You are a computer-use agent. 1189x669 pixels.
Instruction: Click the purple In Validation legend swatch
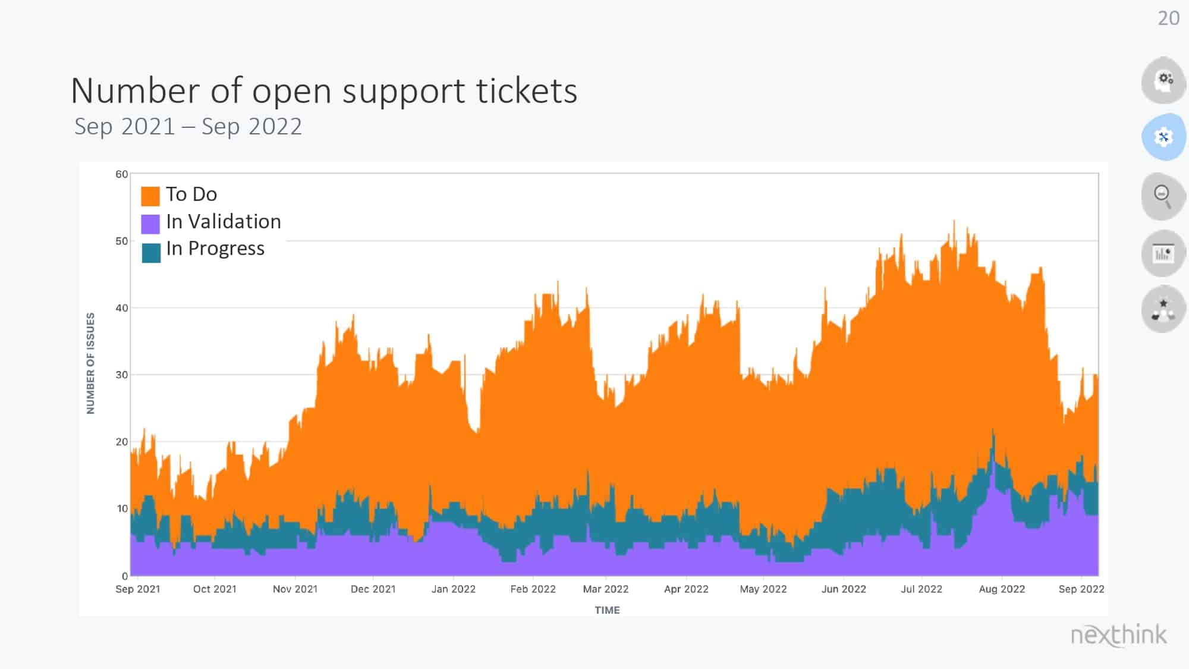pos(150,224)
